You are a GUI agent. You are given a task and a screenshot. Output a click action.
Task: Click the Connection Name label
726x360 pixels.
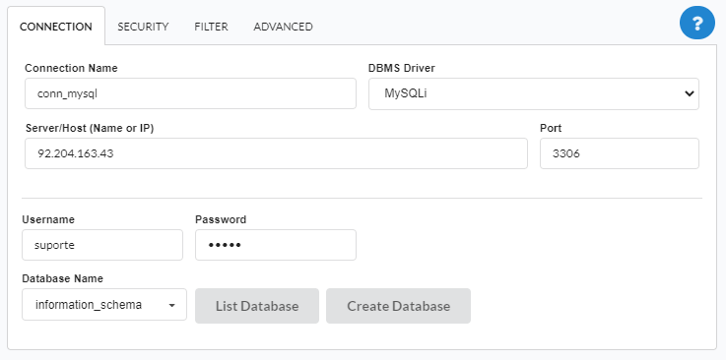[x=71, y=68]
